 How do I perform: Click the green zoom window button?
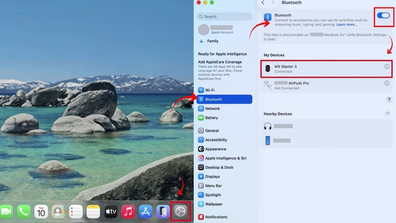coord(212,2)
